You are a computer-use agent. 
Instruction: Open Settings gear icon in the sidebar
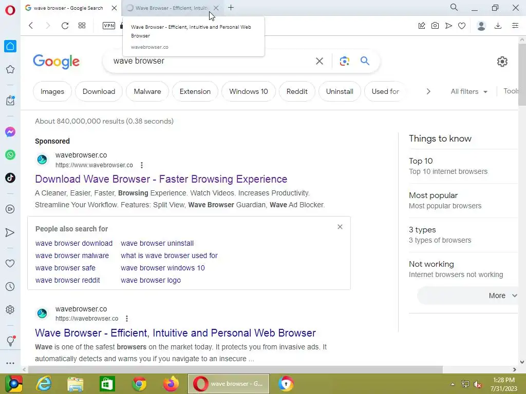10,309
